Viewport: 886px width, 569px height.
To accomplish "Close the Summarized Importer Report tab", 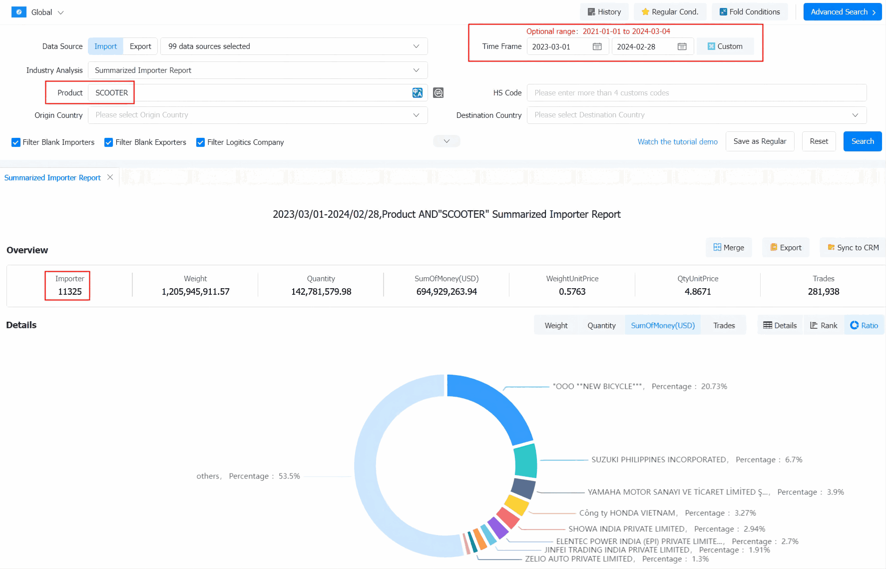I will 110,177.
